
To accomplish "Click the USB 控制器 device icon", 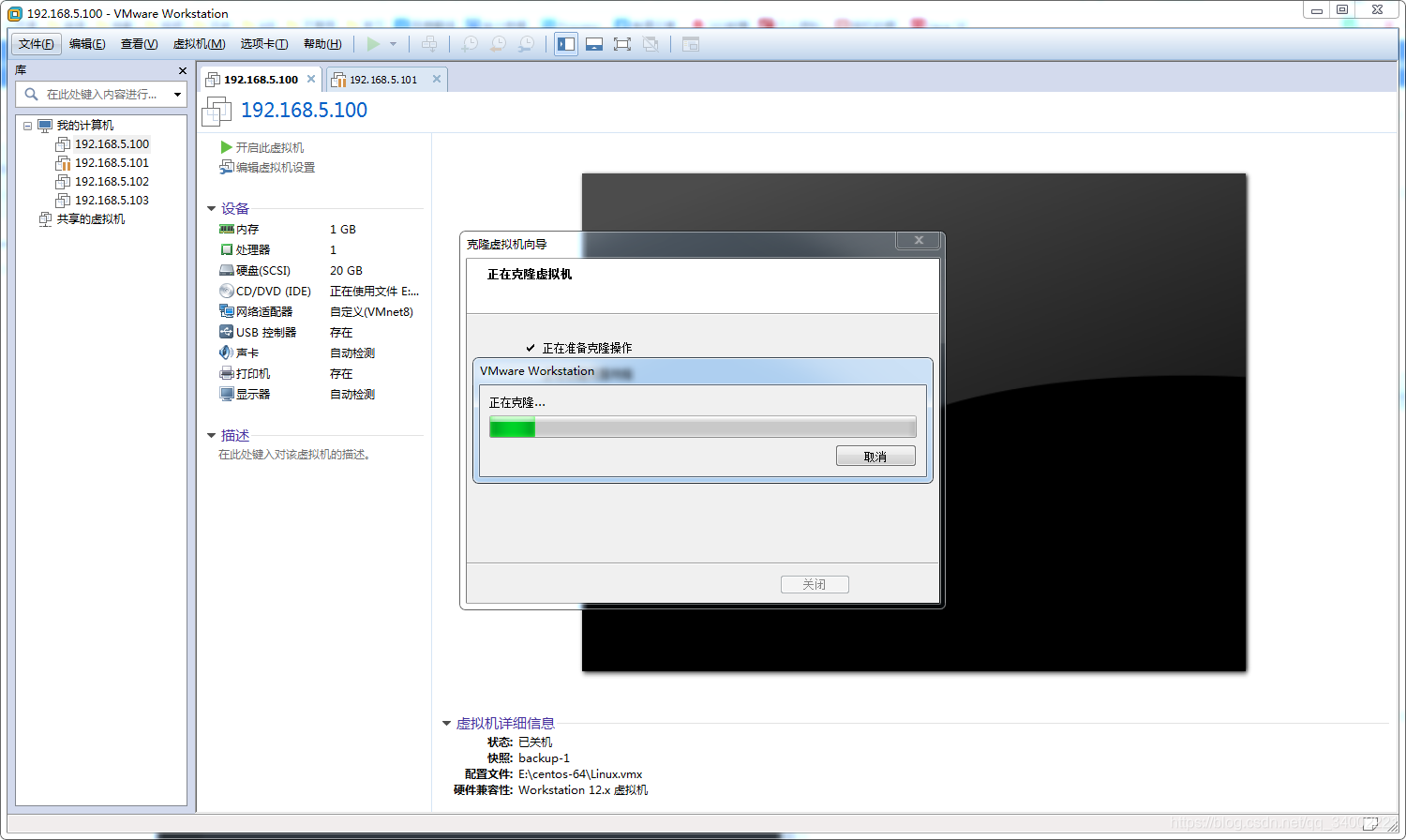I will click(x=226, y=332).
